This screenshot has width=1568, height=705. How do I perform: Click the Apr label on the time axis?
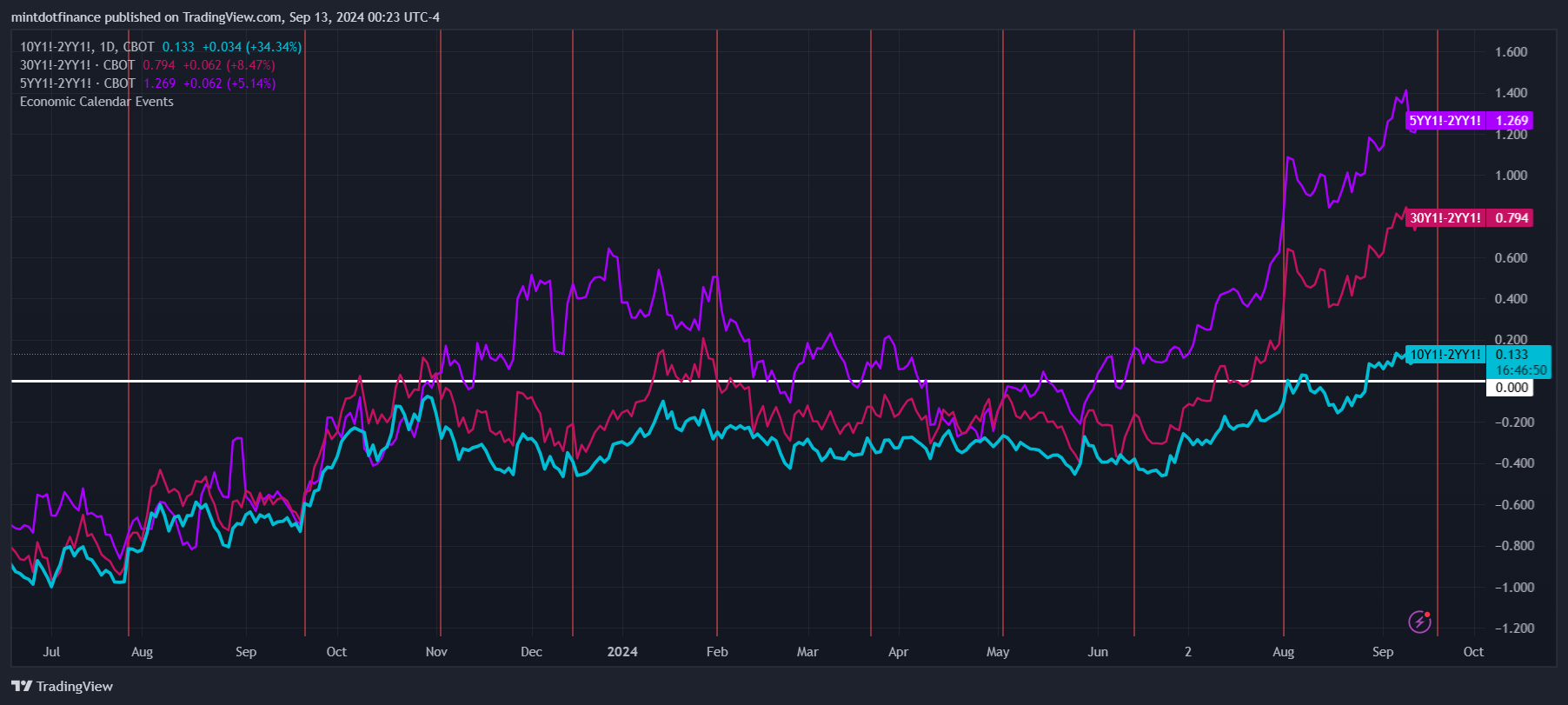pos(898,652)
